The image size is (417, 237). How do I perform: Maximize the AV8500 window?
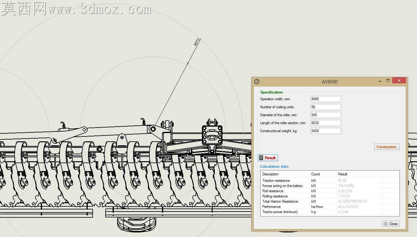(388, 81)
